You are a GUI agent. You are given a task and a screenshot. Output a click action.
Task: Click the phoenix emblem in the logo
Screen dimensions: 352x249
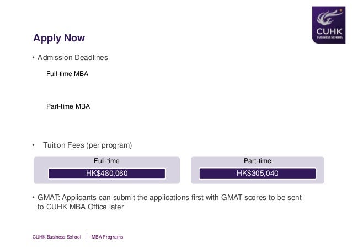[329, 18]
